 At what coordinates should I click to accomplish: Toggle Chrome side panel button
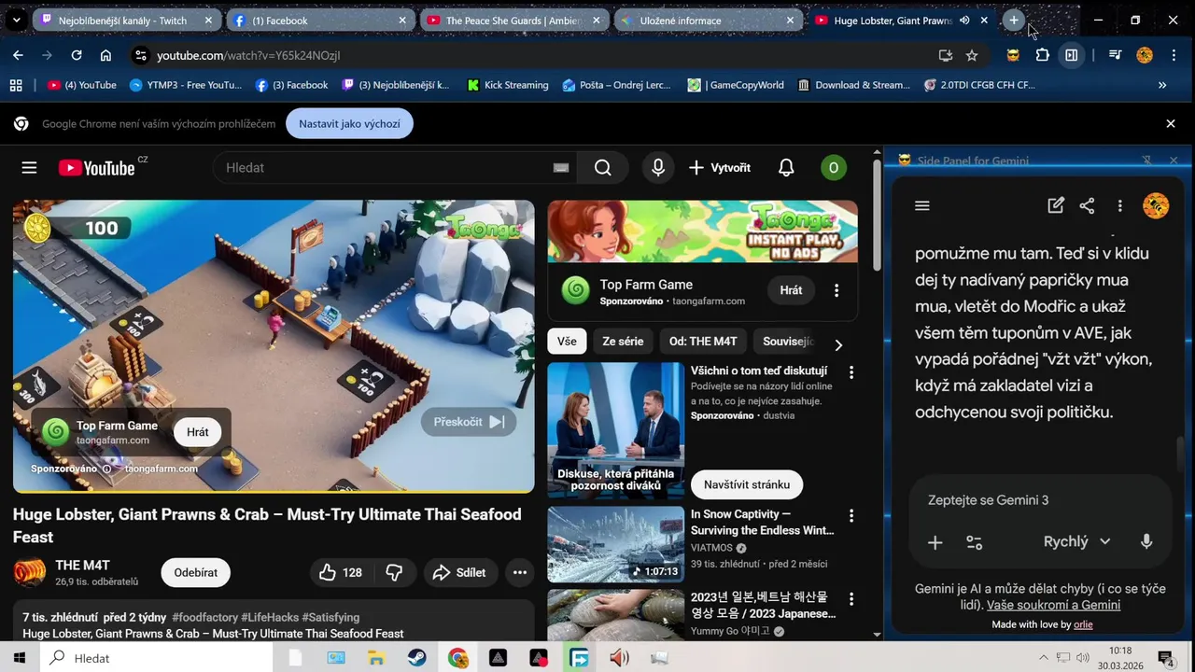coord(1072,56)
